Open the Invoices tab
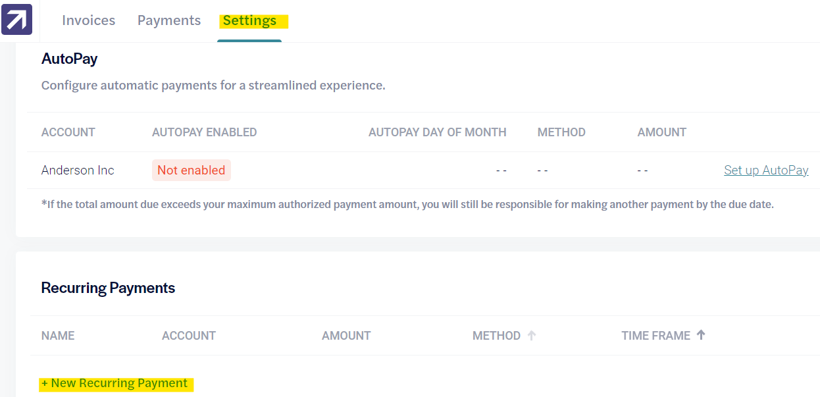The width and height of the screenshot is (820, 397). pos(88,20)
